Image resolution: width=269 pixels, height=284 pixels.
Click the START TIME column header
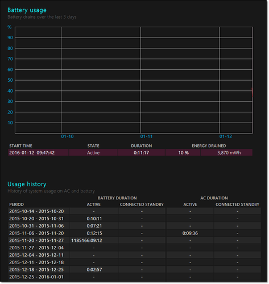pyautogui.click(x=20, y=146)
